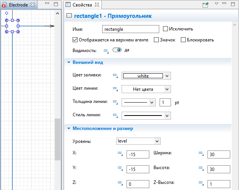This screenshot has height=190, width=239.
Task: Click the bottom-middle resize handle of rectangle
Action: click(12, 32)
